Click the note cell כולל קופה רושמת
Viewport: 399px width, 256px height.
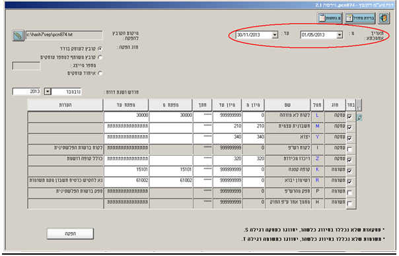[x=65, y=160]
